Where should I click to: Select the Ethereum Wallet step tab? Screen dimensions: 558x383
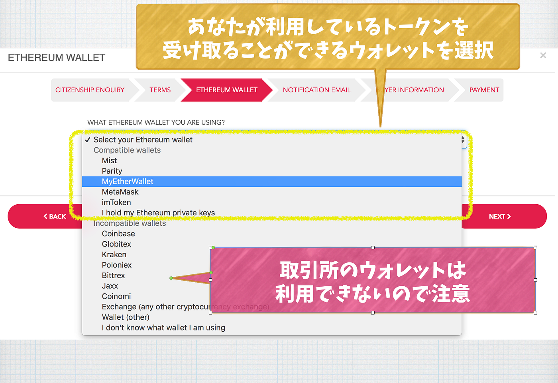(226, 90)
